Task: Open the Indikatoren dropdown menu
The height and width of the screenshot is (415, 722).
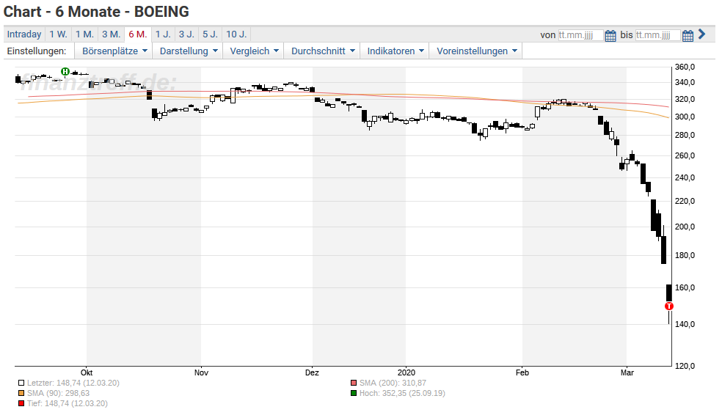Action: [x=395, y=51]
